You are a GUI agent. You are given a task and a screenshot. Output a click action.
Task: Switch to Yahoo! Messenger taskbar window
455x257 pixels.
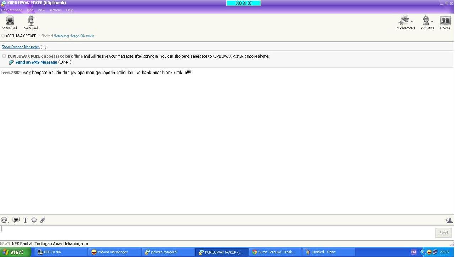(x=114, y=252)
